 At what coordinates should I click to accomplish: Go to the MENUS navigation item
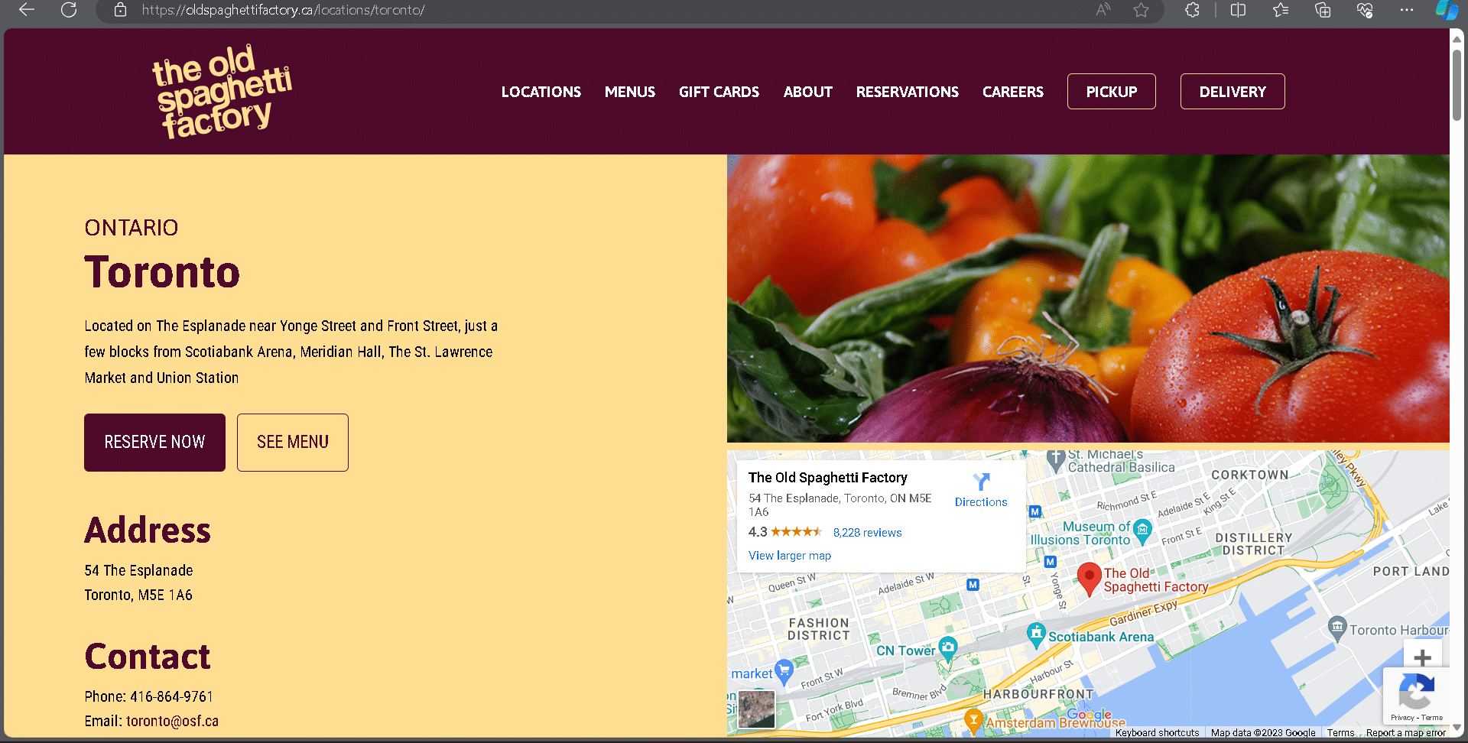click(x=629, y=92)
